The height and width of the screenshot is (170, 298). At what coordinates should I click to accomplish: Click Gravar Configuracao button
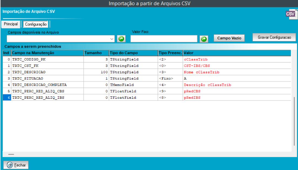click(274, 38)
